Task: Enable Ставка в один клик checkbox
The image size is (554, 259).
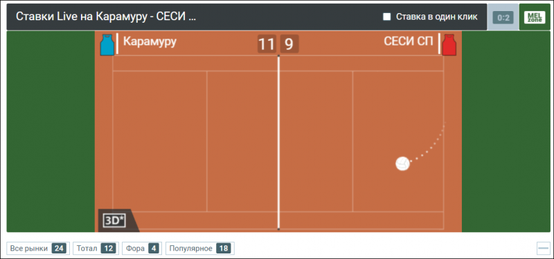Action: point(387,17)
